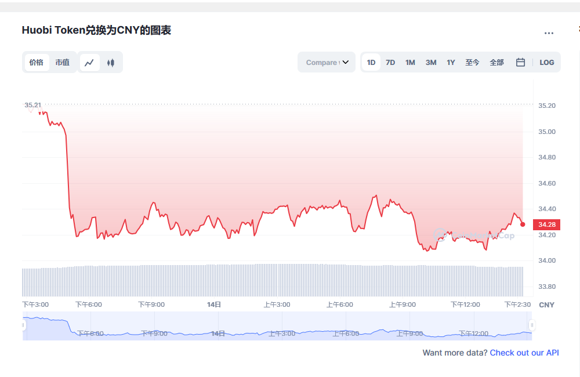The image size is (580, 377).
Task: Click the CNY currency label
Action: [547, 305]
